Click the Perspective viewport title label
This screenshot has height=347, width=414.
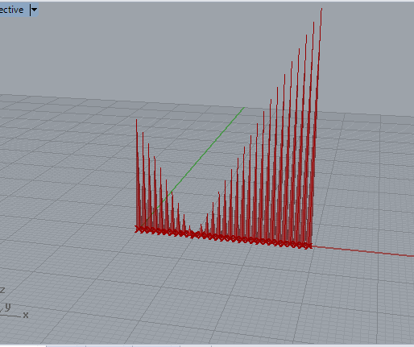point(12,10)
